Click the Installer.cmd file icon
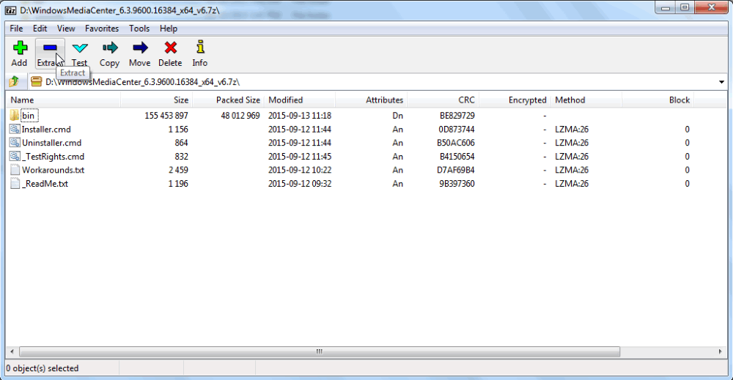Viewport: 733px width, 380px height. click(x=15, y=130)
